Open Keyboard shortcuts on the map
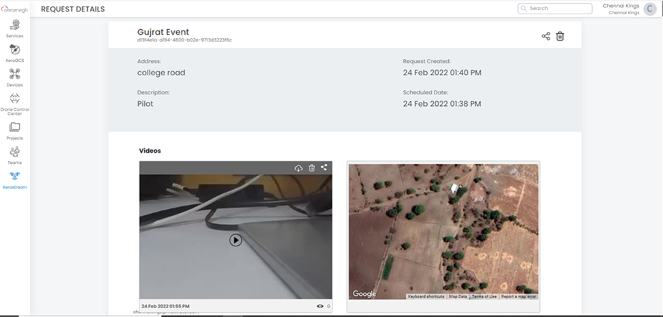The image size is (663, 317). click(x=426, y=297)
